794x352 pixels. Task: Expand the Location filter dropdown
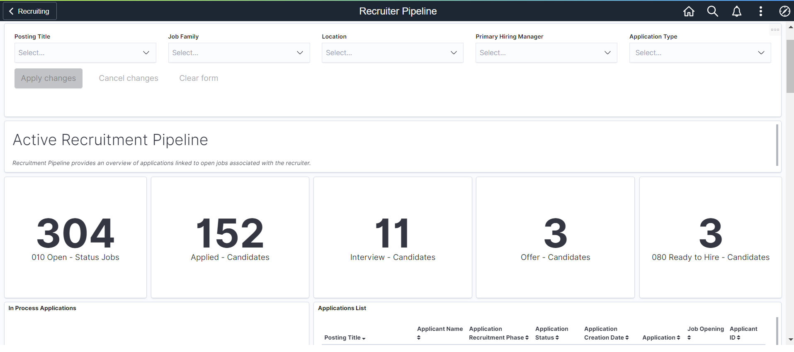392,53
